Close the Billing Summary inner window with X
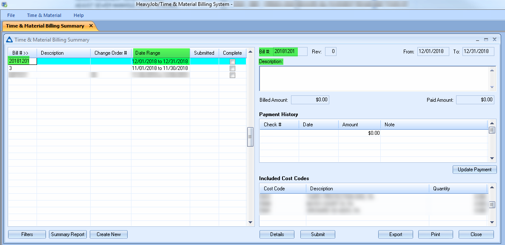Screen dimensions: 505x245 coord(494,40)
